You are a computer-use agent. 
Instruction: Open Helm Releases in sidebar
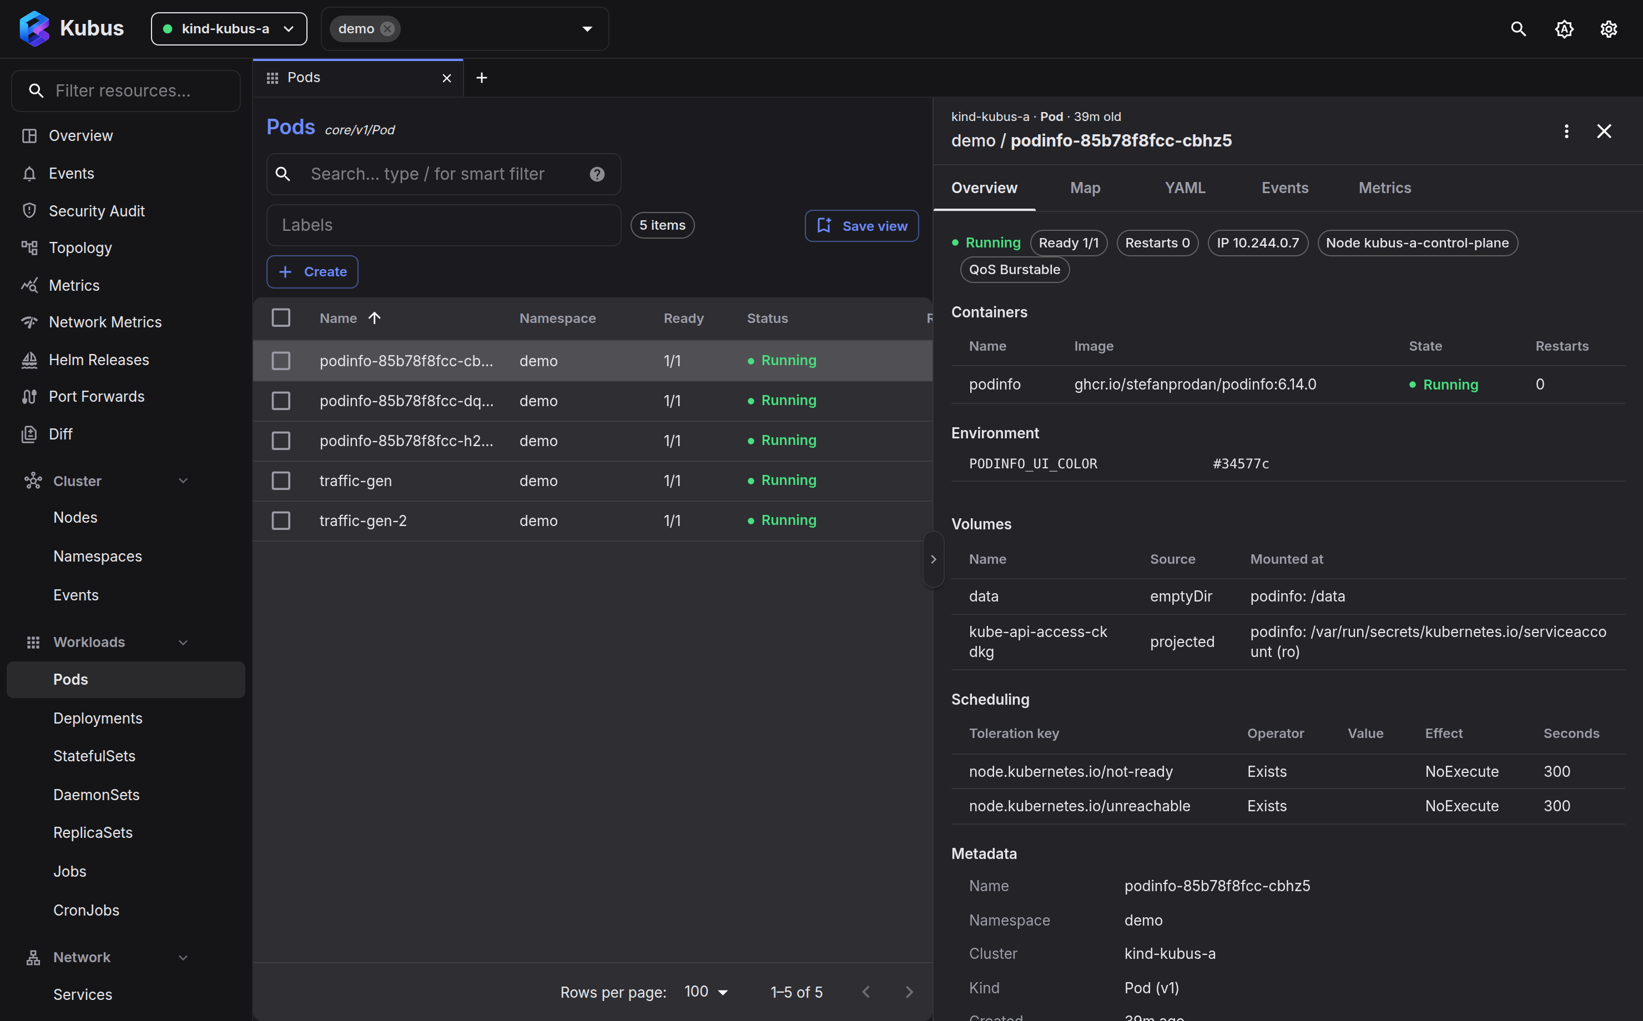(x=125, y=360)
